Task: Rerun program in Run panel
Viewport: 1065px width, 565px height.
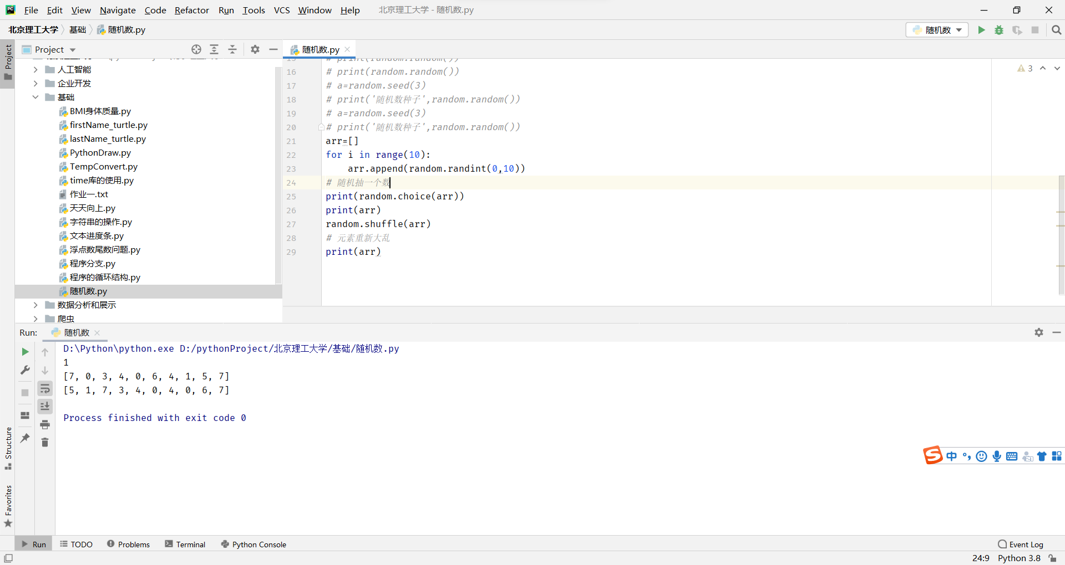Action: click(x=25, y=352)
